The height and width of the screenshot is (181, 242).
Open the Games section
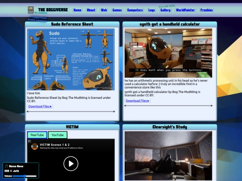point(117,10)
